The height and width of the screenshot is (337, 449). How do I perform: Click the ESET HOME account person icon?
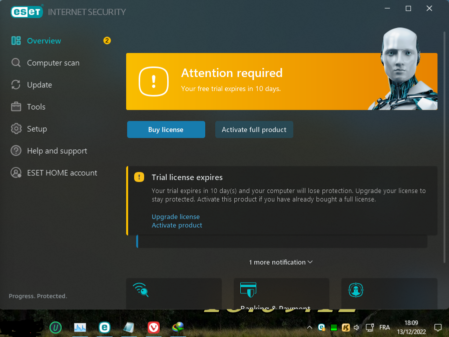(16, 173)
